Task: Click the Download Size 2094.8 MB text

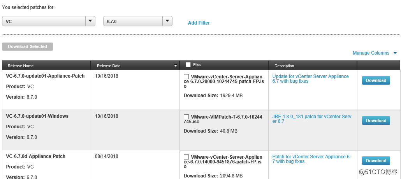Action: 213,176
